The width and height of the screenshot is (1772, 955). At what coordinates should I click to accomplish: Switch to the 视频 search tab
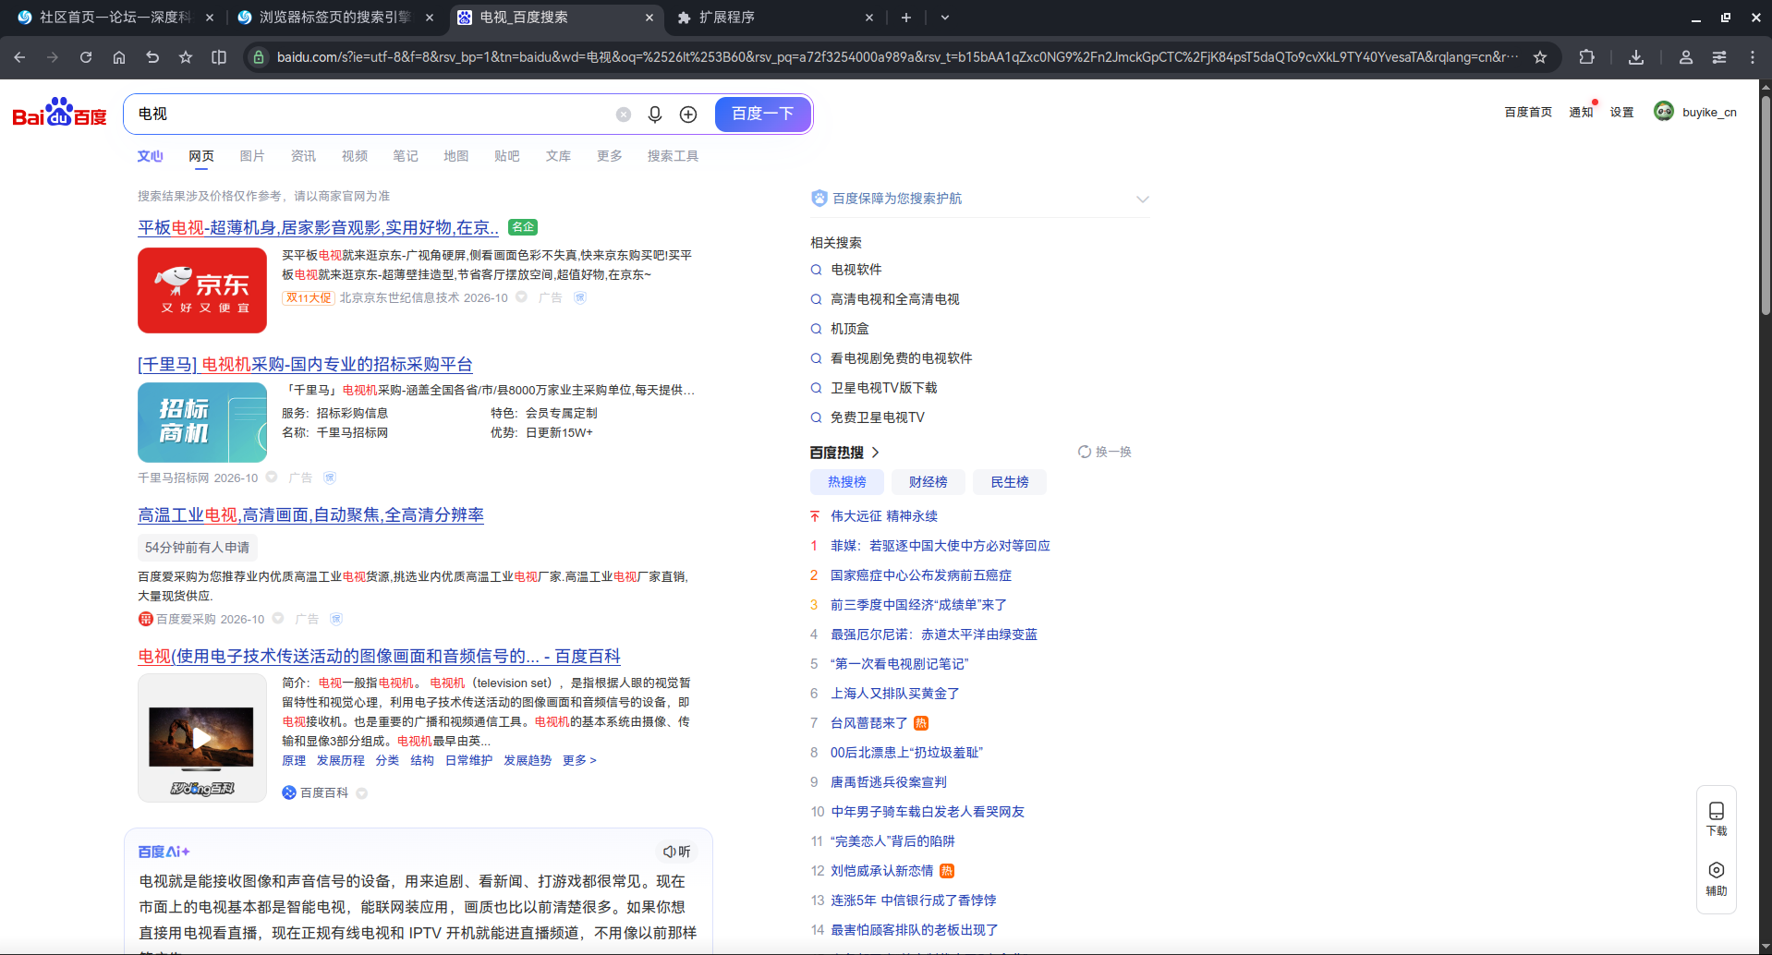click(x=355, y=156)
